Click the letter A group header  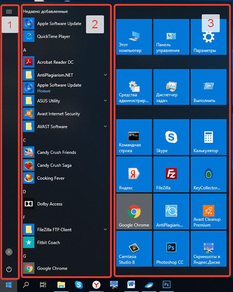[25, 50]
